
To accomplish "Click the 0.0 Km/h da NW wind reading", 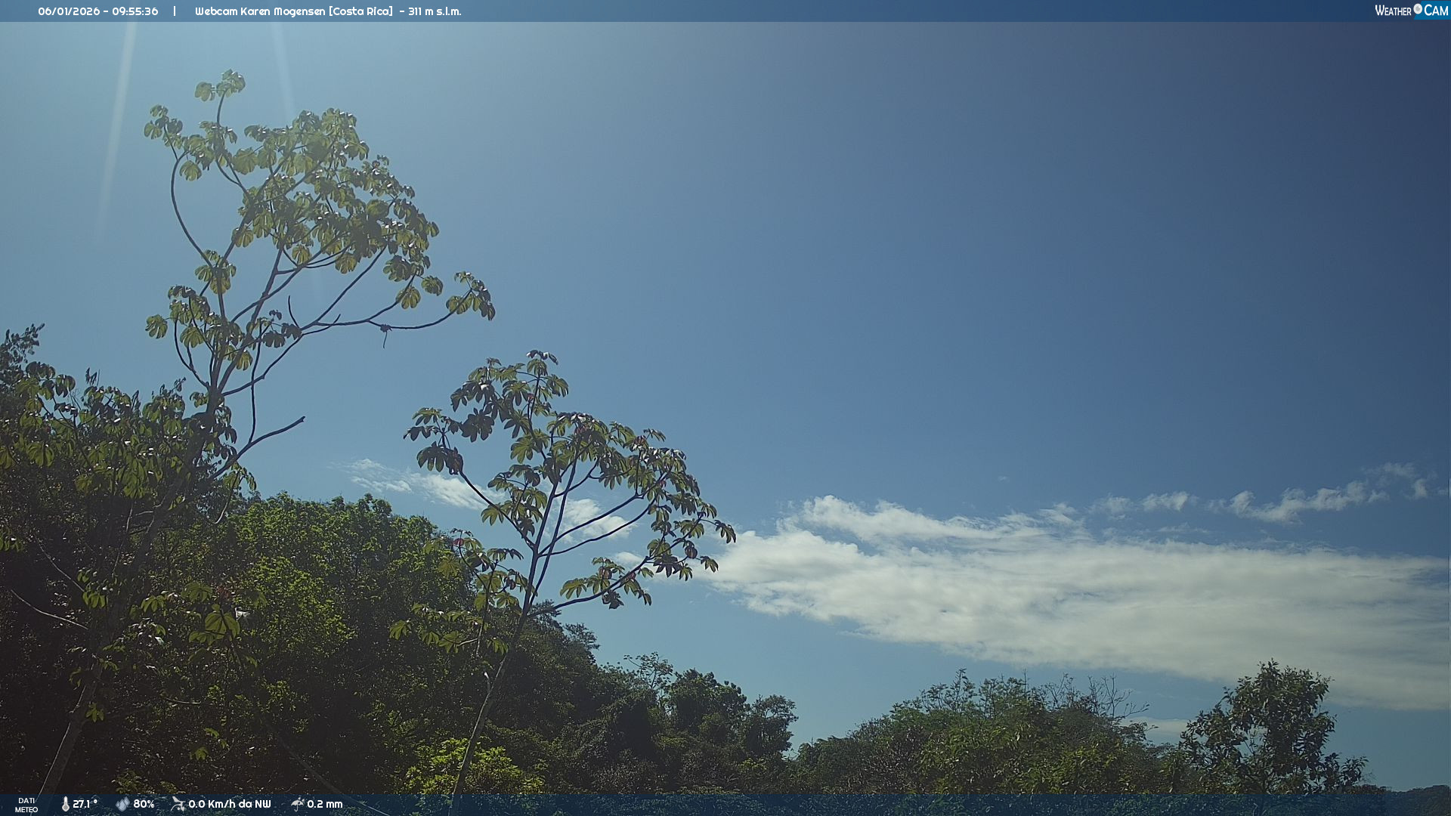I will point(229,804).
